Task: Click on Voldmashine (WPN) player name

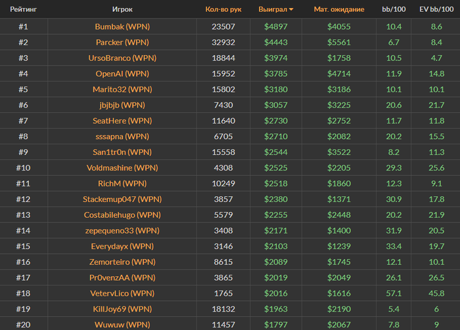Action: [x=122, y=168]
